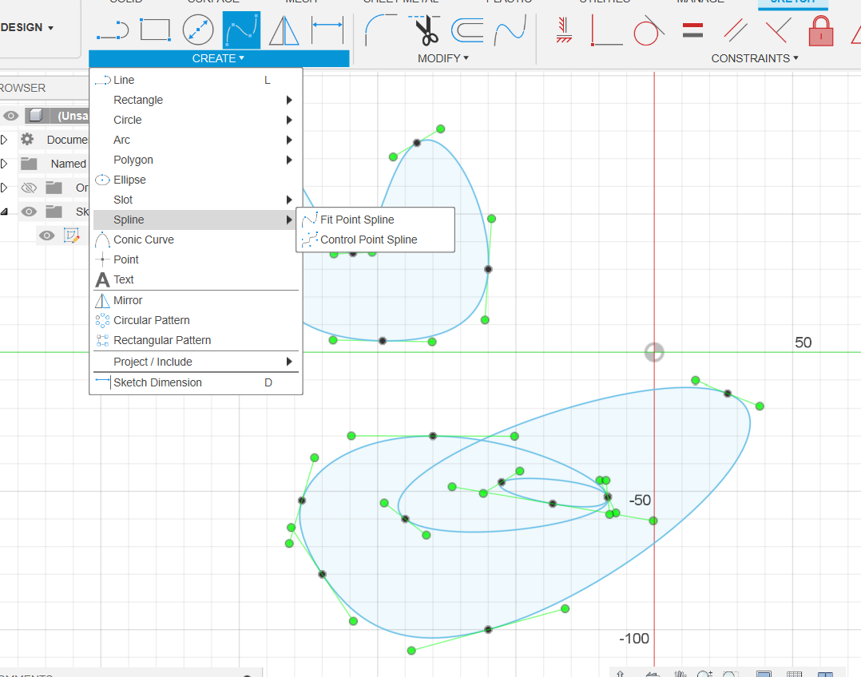Click the blue wavy curve icon beside Offset
This screenshot has width=861, height=677.
[510, 30]
